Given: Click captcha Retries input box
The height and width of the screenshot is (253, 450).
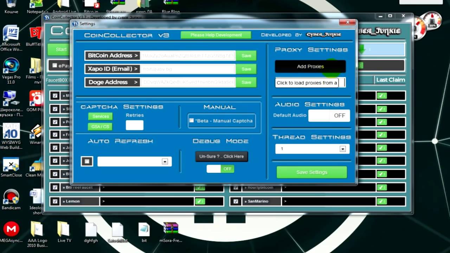Looking at the screenshot, I should (x=135, y=125).
